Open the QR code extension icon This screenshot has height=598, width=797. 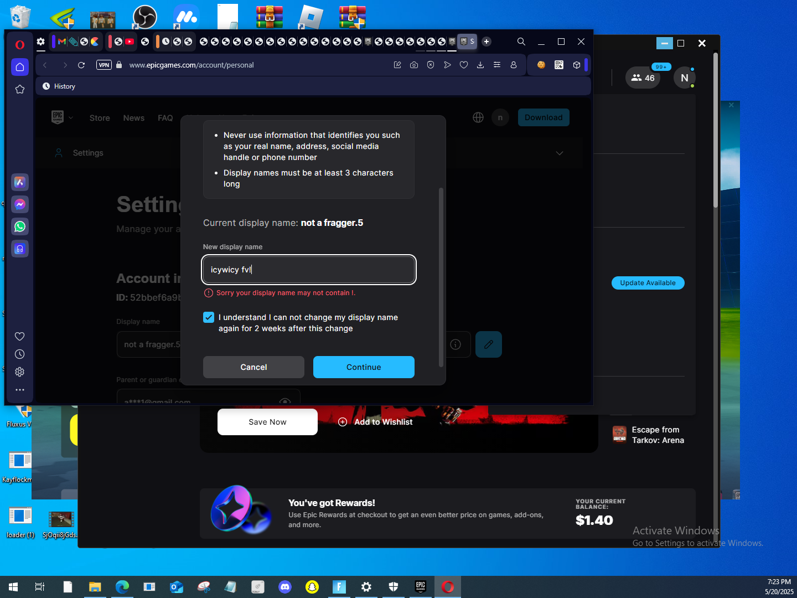(x=559, y=65)
